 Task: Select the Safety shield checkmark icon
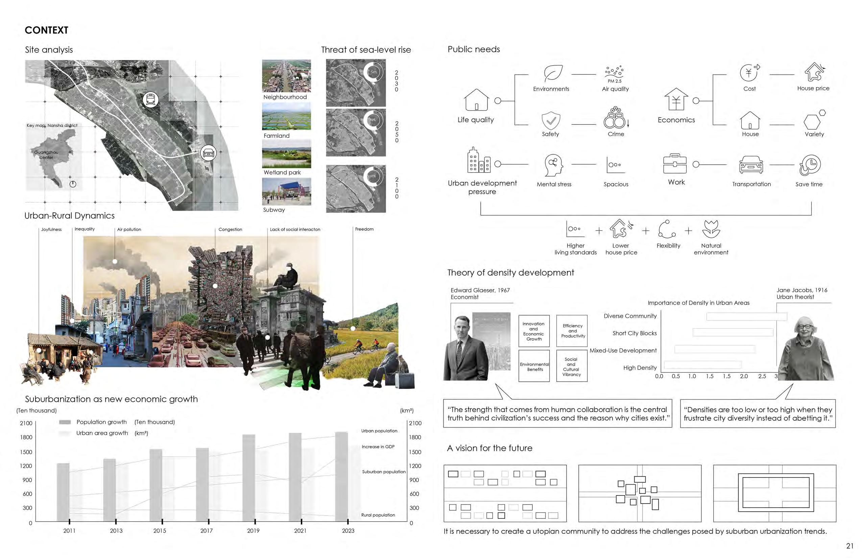(551, 121)
